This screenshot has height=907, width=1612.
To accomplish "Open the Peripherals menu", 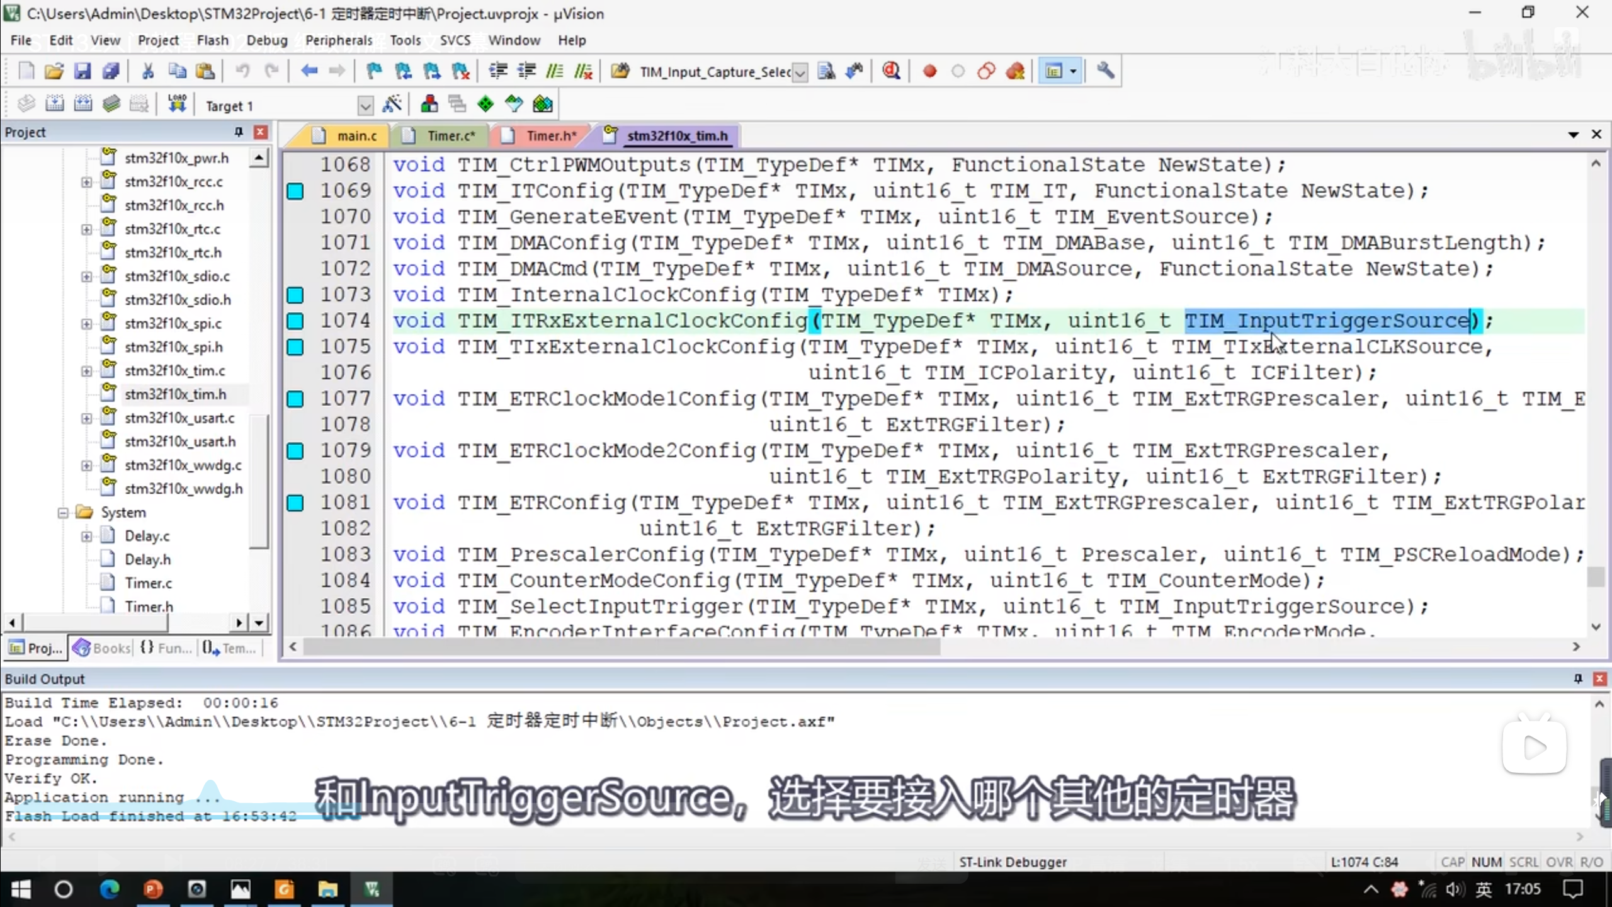I will pyautogui.click(x=339, y=40).
